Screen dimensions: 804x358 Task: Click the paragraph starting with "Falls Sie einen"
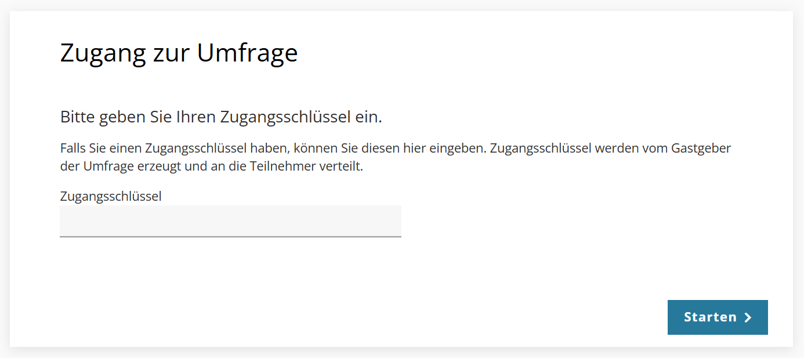tap(395, 157)
